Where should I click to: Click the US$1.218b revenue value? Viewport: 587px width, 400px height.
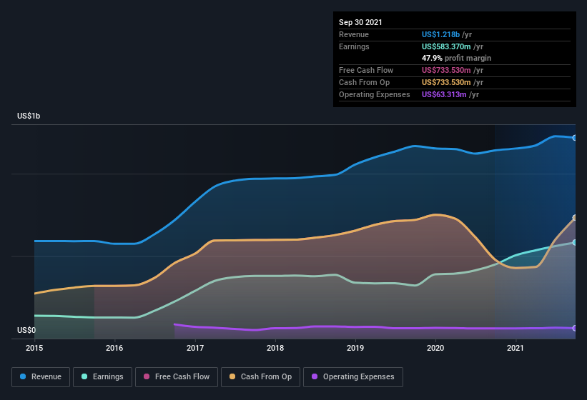(440, 34)
